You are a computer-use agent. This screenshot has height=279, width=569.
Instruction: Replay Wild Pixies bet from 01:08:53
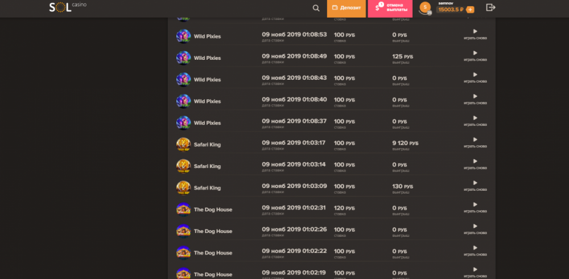click(x=475, y=34)
